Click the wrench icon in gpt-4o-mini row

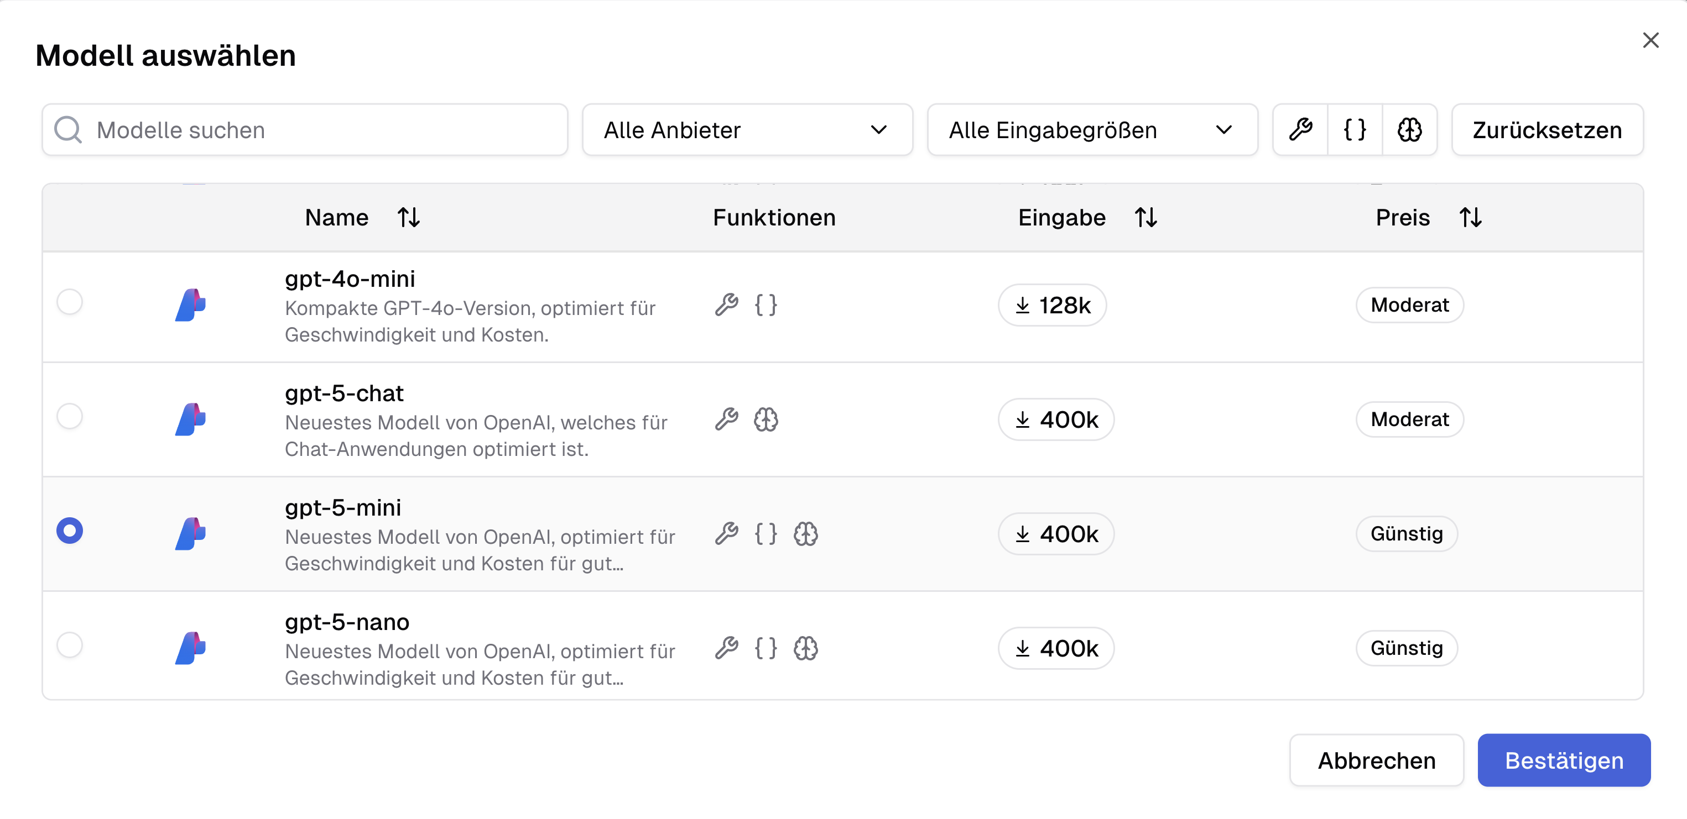pos(726,305)
